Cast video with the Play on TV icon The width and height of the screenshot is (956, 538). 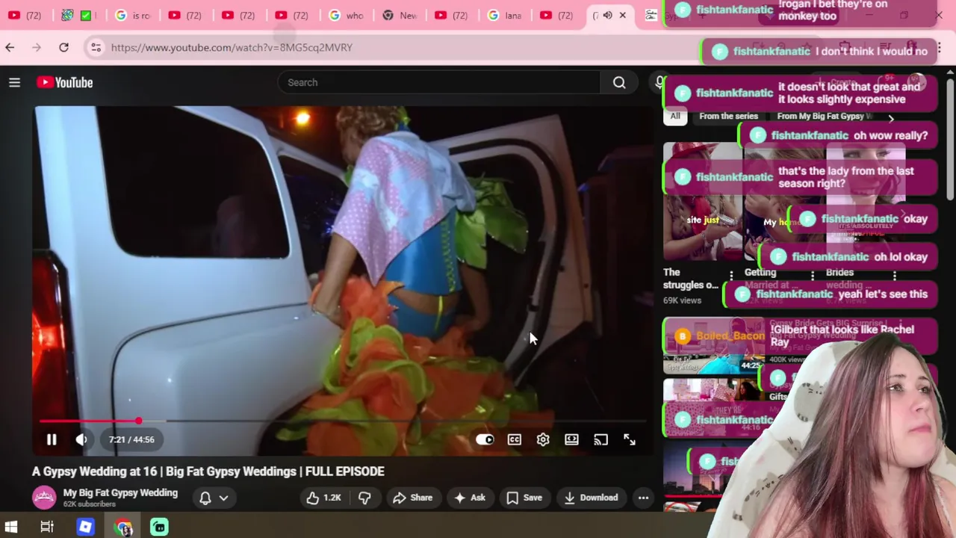[600, 439]
